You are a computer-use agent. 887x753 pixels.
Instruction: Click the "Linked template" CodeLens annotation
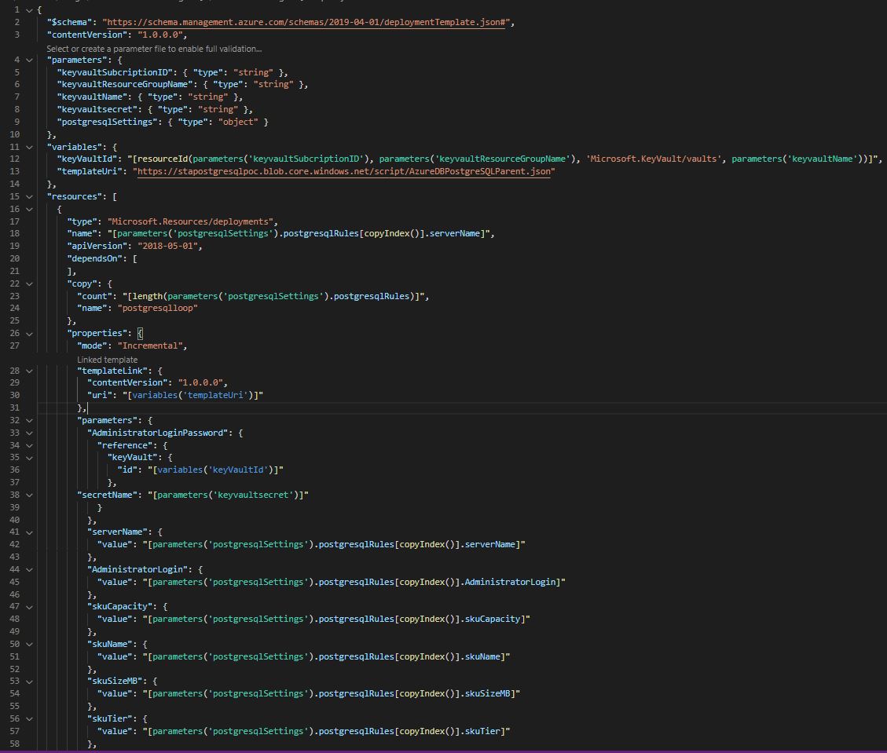coord(107,359)
